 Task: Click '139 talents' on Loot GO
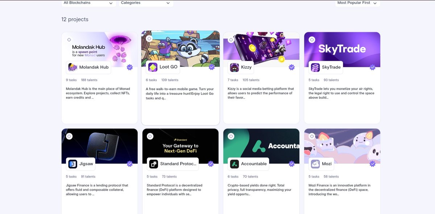pos(170,80)
